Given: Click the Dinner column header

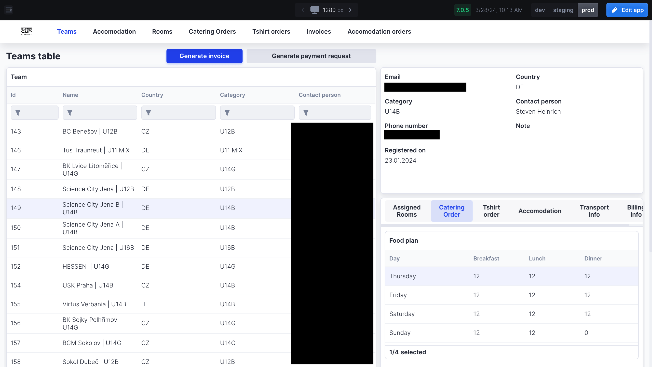Looking at the screenshot, I should pyautogui.click(x=593, y=258).
